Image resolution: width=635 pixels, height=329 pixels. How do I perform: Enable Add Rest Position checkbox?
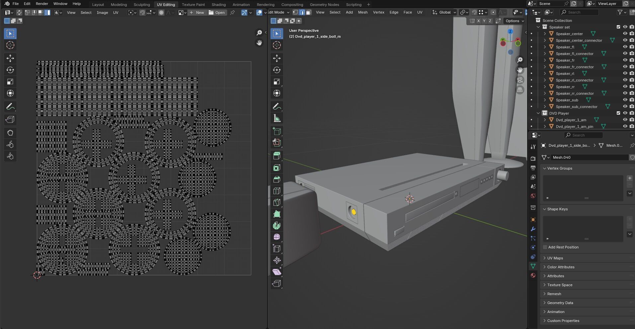(545, 247)
